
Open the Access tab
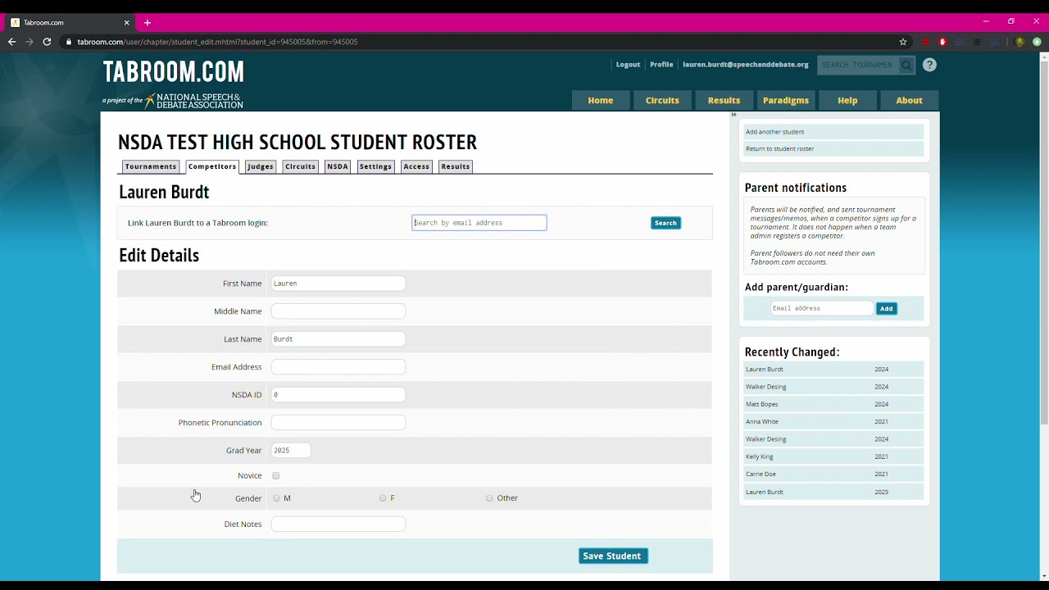click(x=416, y=166)
